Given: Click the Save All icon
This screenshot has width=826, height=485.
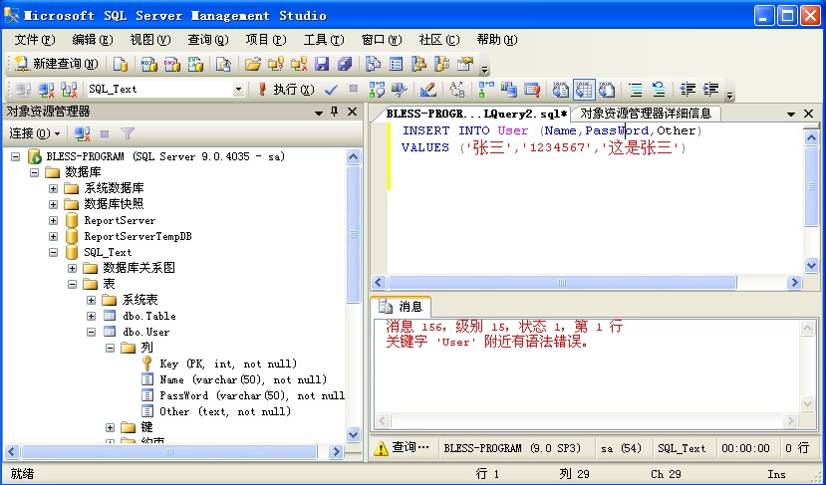Looking at the screenshot, I should coord(345,64).
